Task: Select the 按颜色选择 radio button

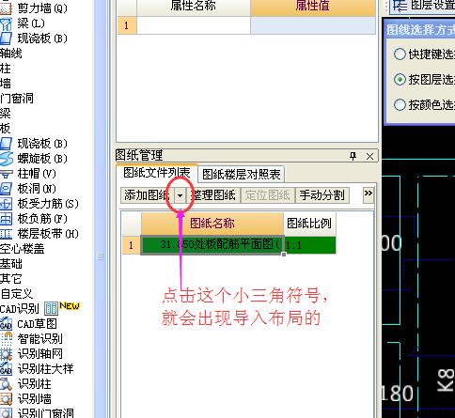Action: 400,104
